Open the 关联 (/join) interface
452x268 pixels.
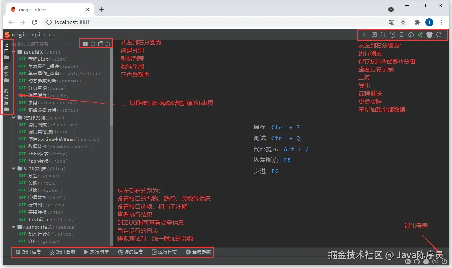pyautogui.click(x=38, y=183)
